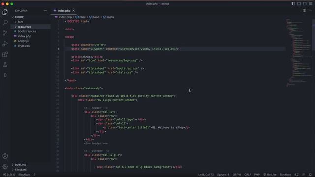Open the Accounts icon in activity bar
This screenshot has height=177, width=315.
click(x=5, y=156)
